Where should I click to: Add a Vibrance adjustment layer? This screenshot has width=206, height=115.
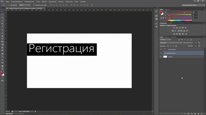pyautogui.click(x=186, y=28)
